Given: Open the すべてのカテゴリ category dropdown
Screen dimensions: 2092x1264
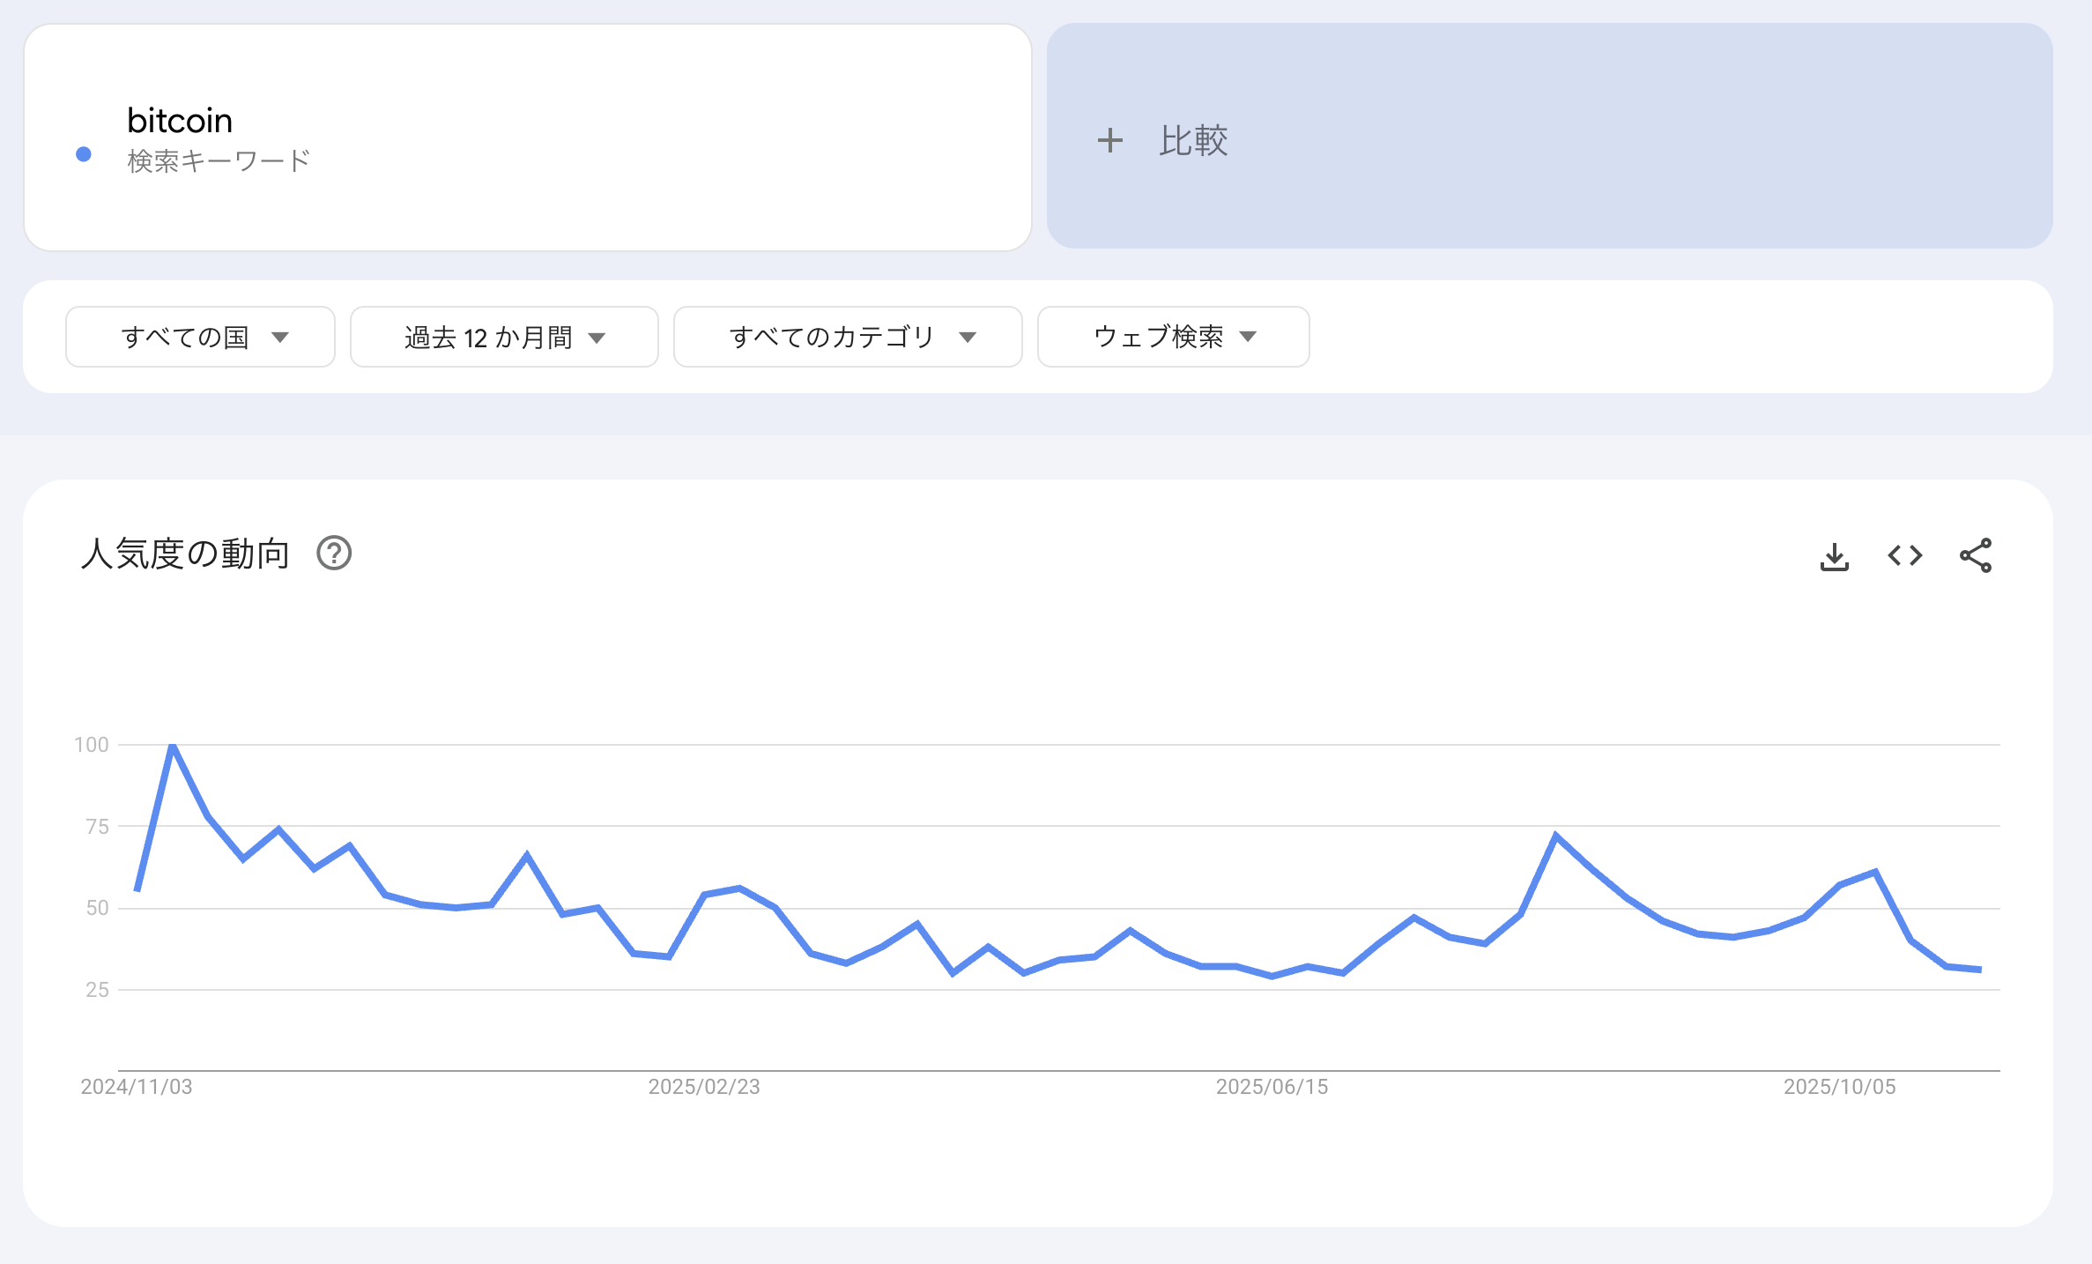Looking at the screenshot, I should coord(848,337).
